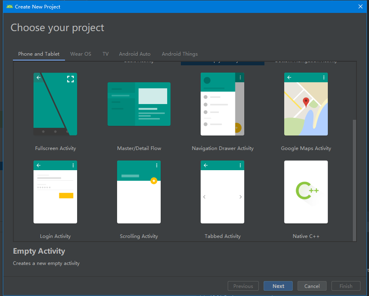
Task: Click the 'Fullscreen Activity' label text
Action: 56,148
